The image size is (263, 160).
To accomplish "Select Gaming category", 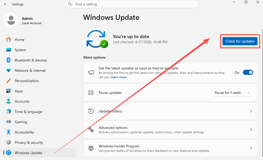I will (39, 122).
